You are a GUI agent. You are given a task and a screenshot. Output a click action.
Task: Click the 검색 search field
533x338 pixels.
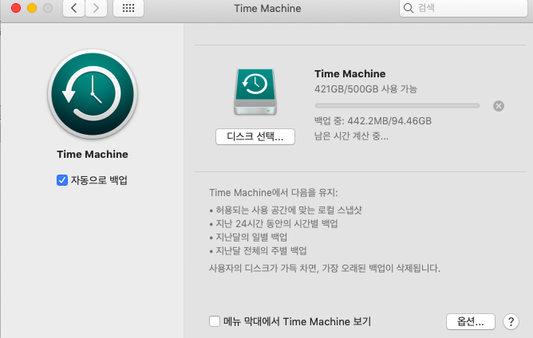click(464, 8)
